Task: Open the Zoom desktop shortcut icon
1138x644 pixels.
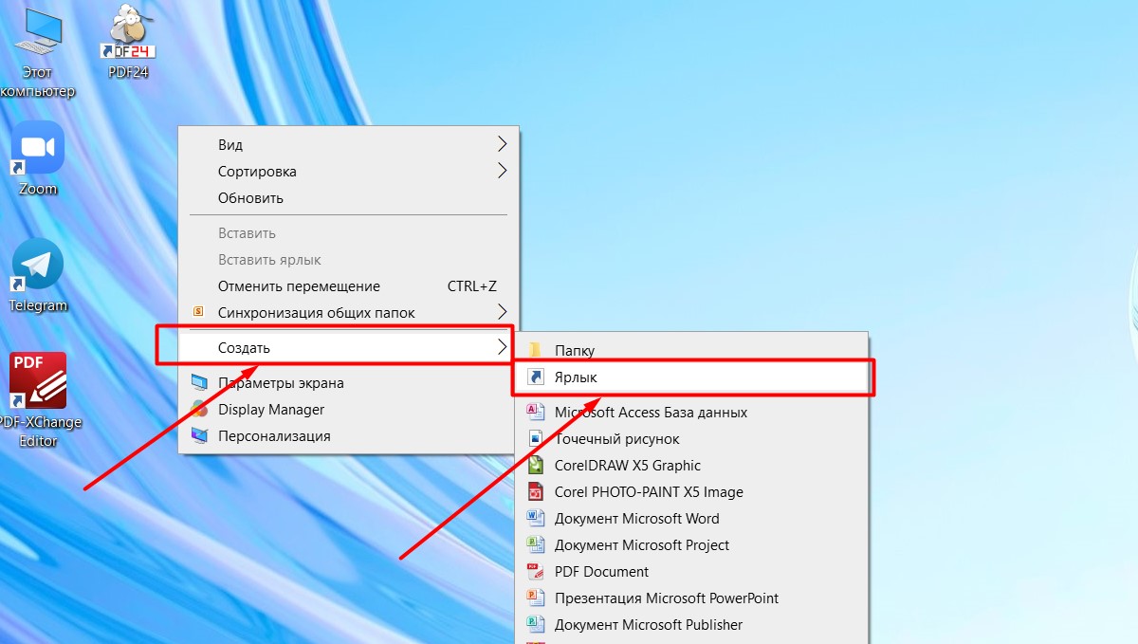Action: tap(38, 150)
